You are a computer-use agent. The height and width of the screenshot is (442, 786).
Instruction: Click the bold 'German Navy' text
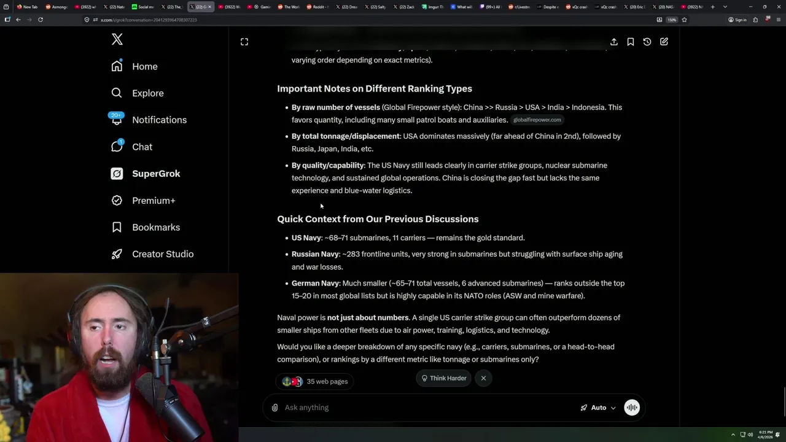[315, 283]
